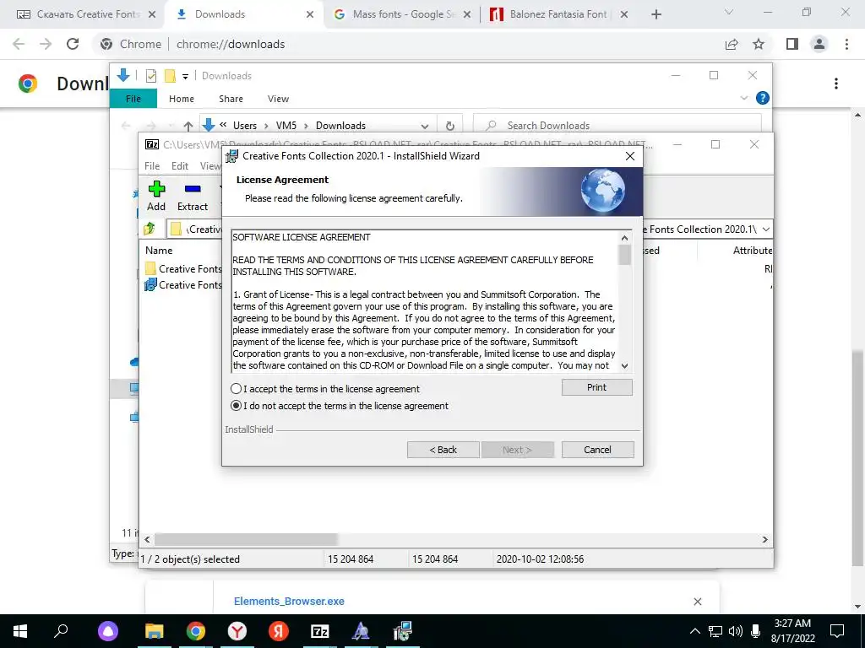This screenshot has width=865, height=648.
Task: Open a new Chrome tab
Action: (656, 14)
